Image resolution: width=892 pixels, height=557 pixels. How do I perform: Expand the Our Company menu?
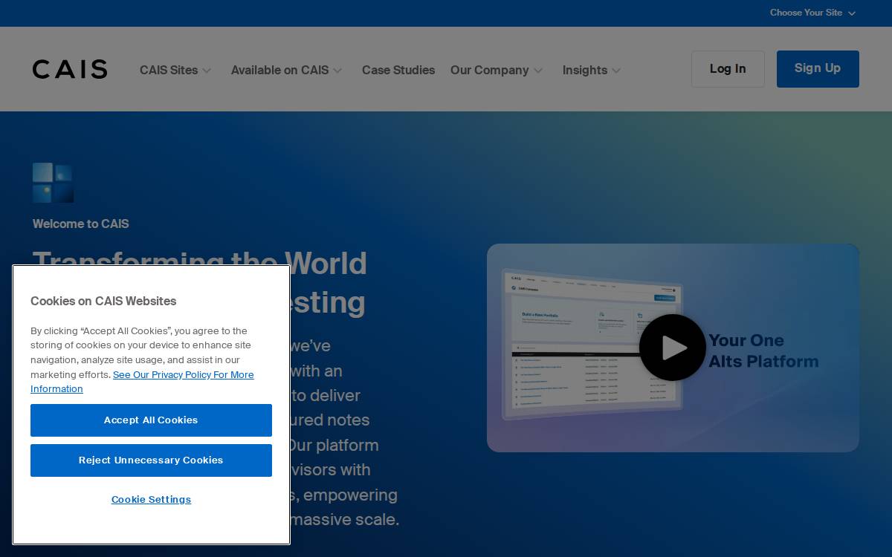(497, 70)
